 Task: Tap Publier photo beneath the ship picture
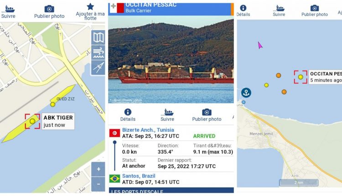pos(207,115)
